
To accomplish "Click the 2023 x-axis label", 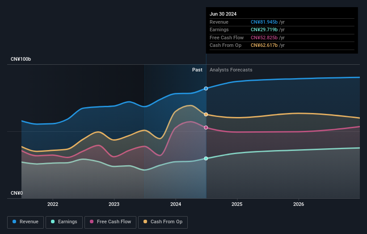I will point(114,204).
